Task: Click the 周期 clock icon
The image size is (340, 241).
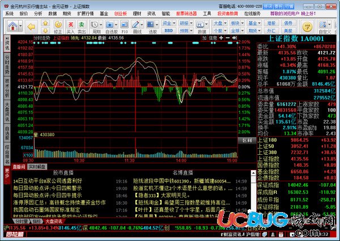Action: [94, 24]
